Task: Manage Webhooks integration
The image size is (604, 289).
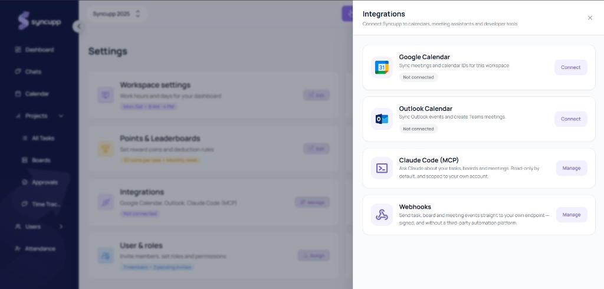Action: coord(571,215)
